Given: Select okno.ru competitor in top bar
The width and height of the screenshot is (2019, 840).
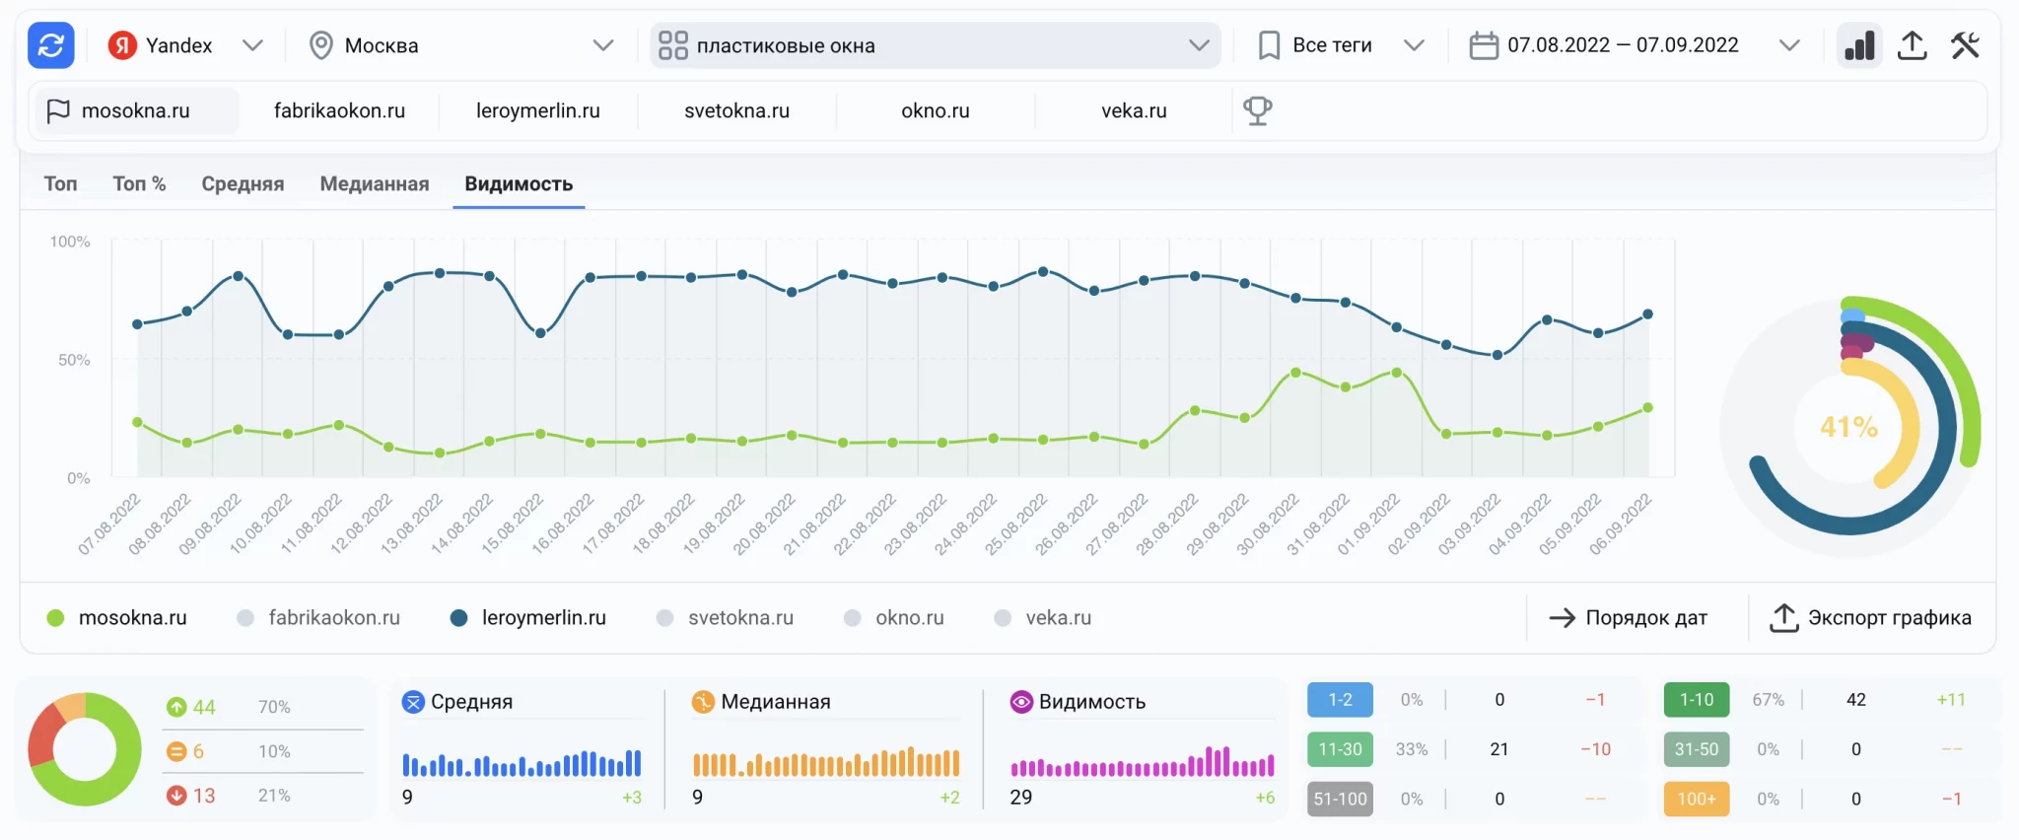Looking at the screenshot, I should tap(936, 110).
